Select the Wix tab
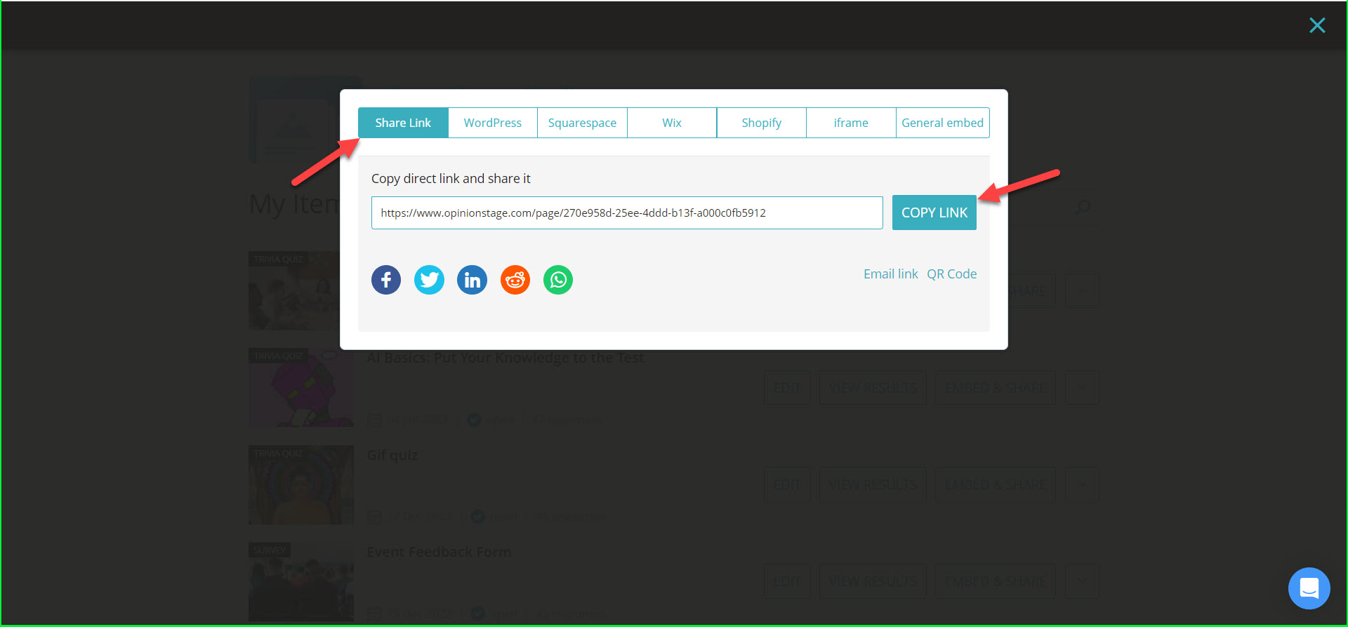The height and width of the screenshot is (627, 1348). (x=672, y=123)
